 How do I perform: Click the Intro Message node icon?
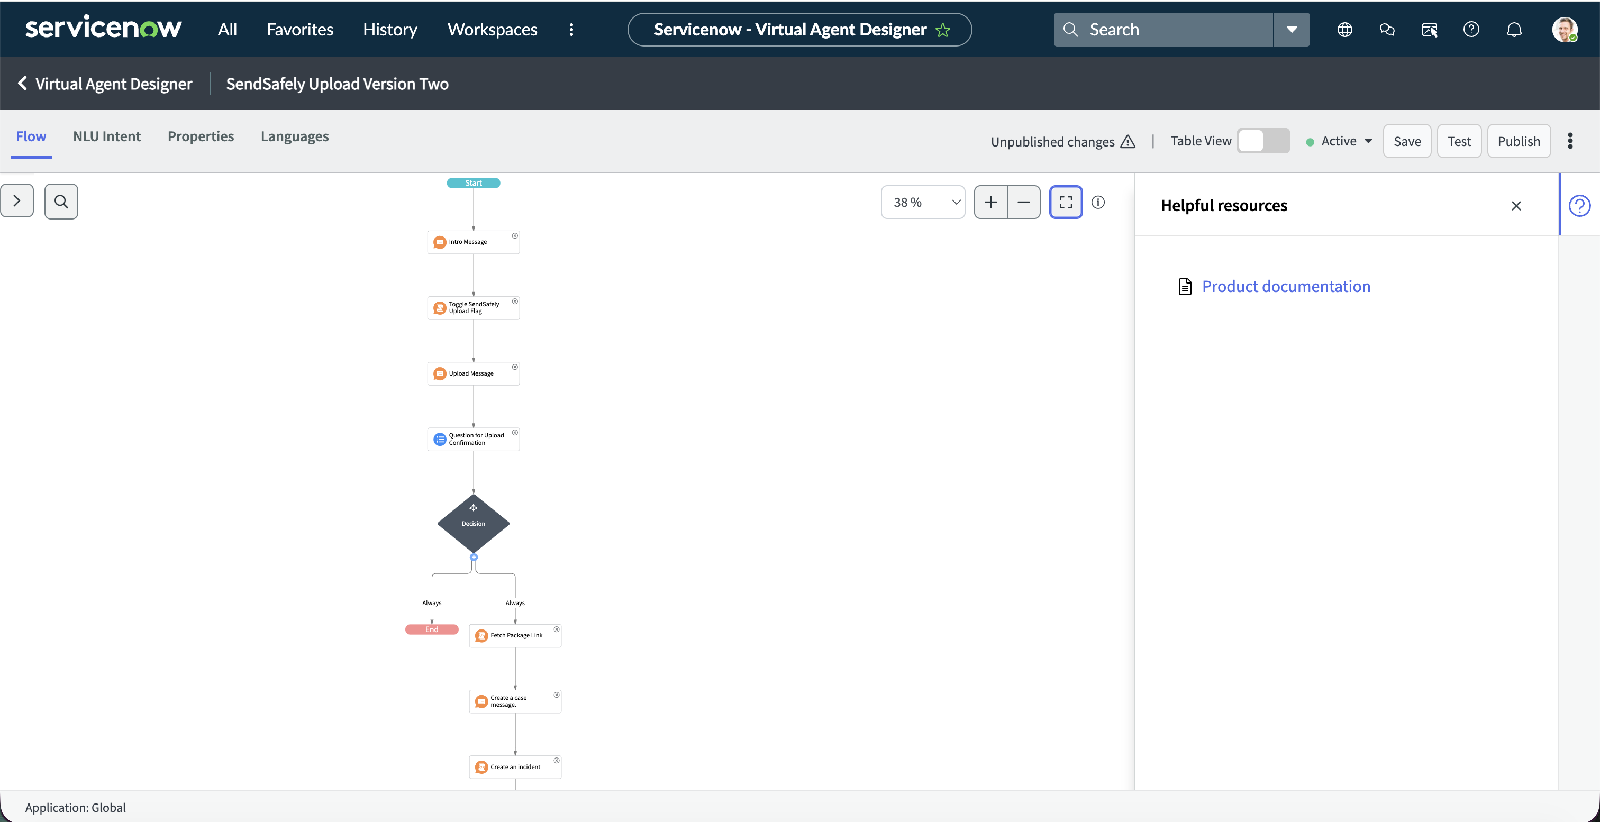pos(440,242)
